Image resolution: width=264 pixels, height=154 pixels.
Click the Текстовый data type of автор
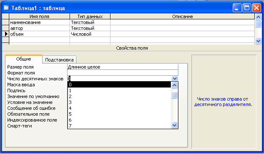(90, 28)
